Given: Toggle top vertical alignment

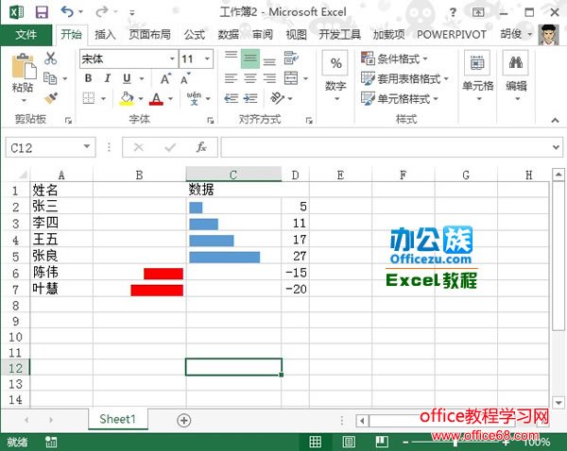Looking at the screenshot, I should click(232, 58).
